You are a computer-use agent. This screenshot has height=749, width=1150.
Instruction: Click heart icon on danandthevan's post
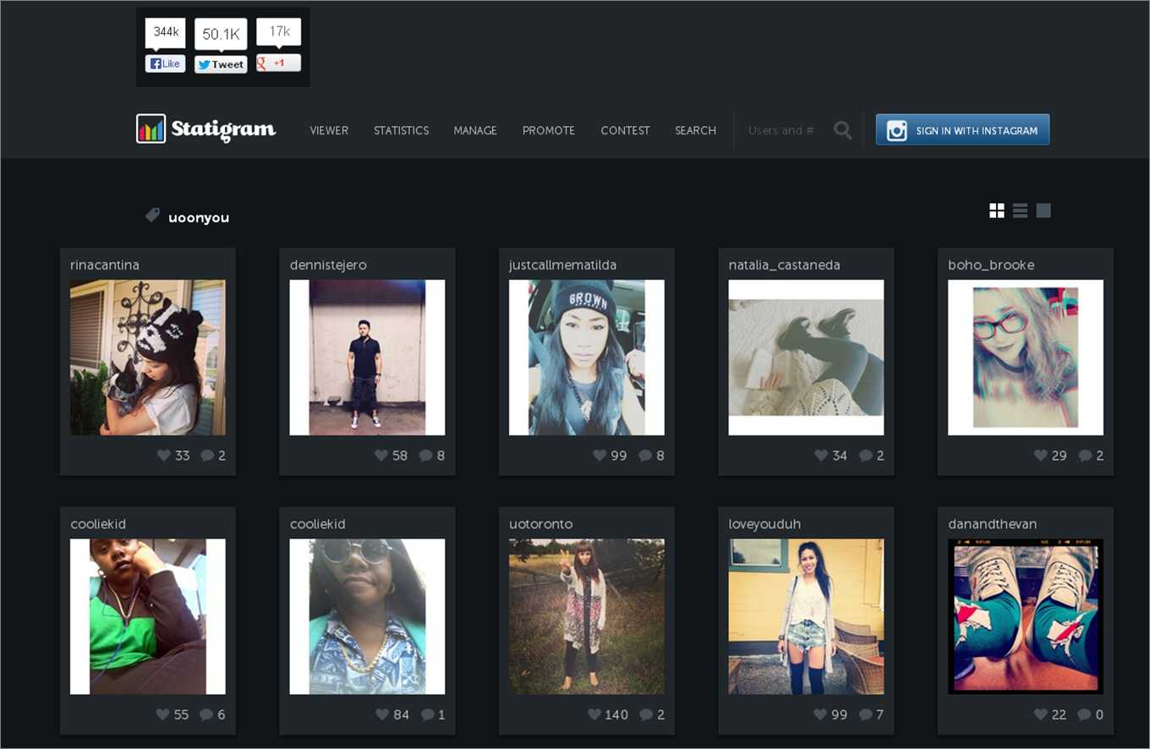(1041, 714)
